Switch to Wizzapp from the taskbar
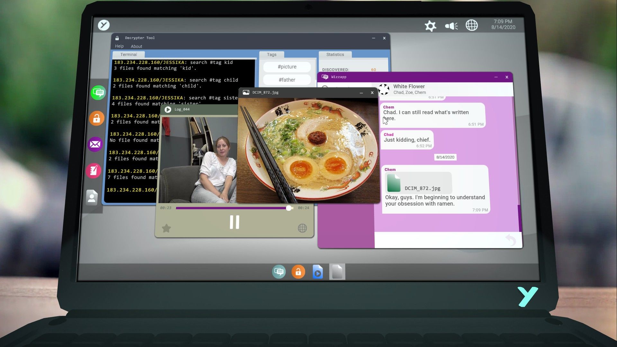Image resolution: width=617 pixels, height=347 pixels. pyautogui.click(x=279, y=272)
